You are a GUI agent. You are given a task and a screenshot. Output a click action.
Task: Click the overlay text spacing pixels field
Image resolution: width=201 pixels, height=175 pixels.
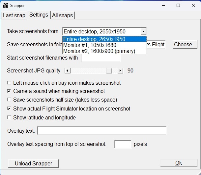pyautogui.click(x=123, y=144)
